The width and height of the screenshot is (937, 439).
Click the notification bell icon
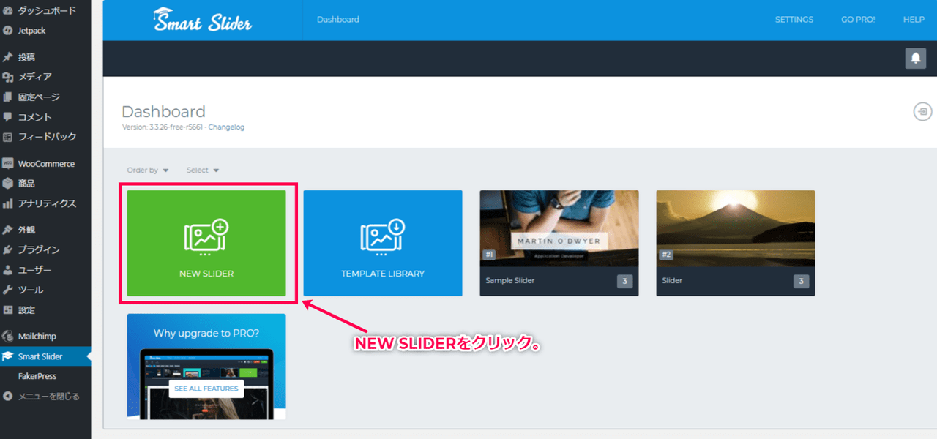tap(915, 59)
